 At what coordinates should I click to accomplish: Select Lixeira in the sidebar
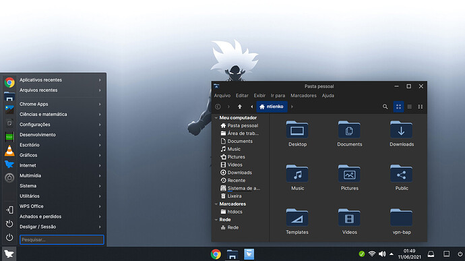coord(231,196)
